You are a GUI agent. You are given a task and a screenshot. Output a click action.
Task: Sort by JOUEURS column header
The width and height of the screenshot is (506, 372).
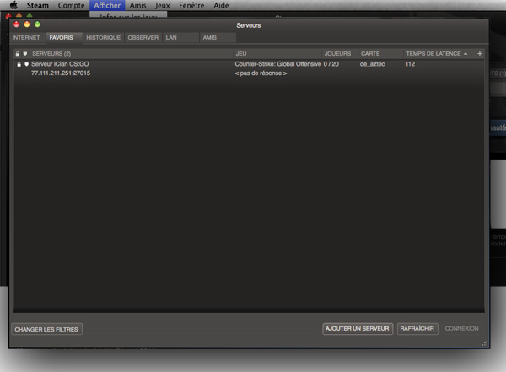click(x=340, y=54)
